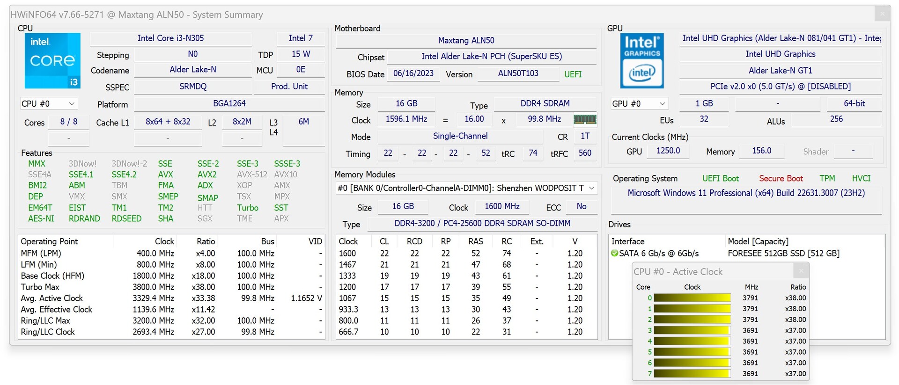Screen dimensions: 899x385
Task: Click the green TPM label
Action: pyautogui.click(x=827, y=178)
